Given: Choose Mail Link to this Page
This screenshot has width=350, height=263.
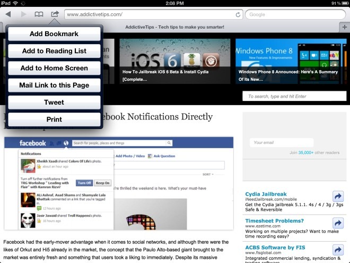Looking at the screenshot, I should [x=54, y=85].
